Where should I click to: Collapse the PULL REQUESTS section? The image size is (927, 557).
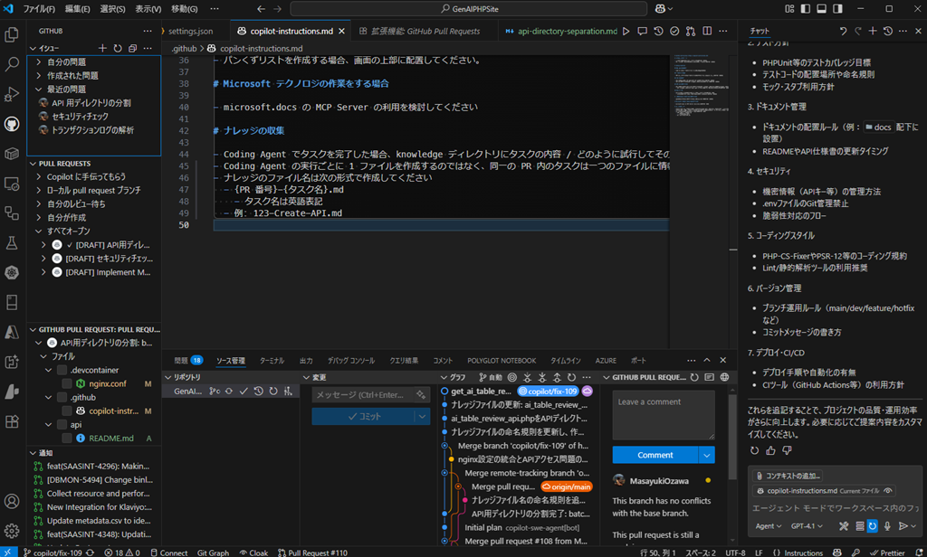point(33,164)
